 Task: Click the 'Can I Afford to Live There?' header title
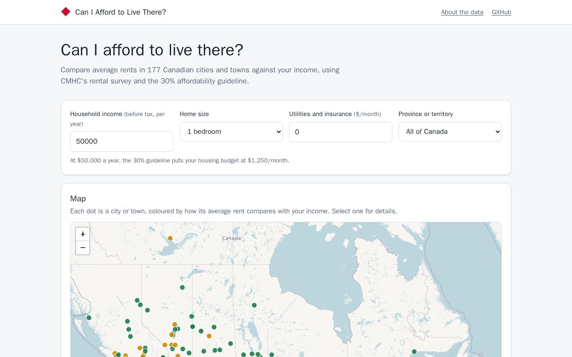click(121, 12)
